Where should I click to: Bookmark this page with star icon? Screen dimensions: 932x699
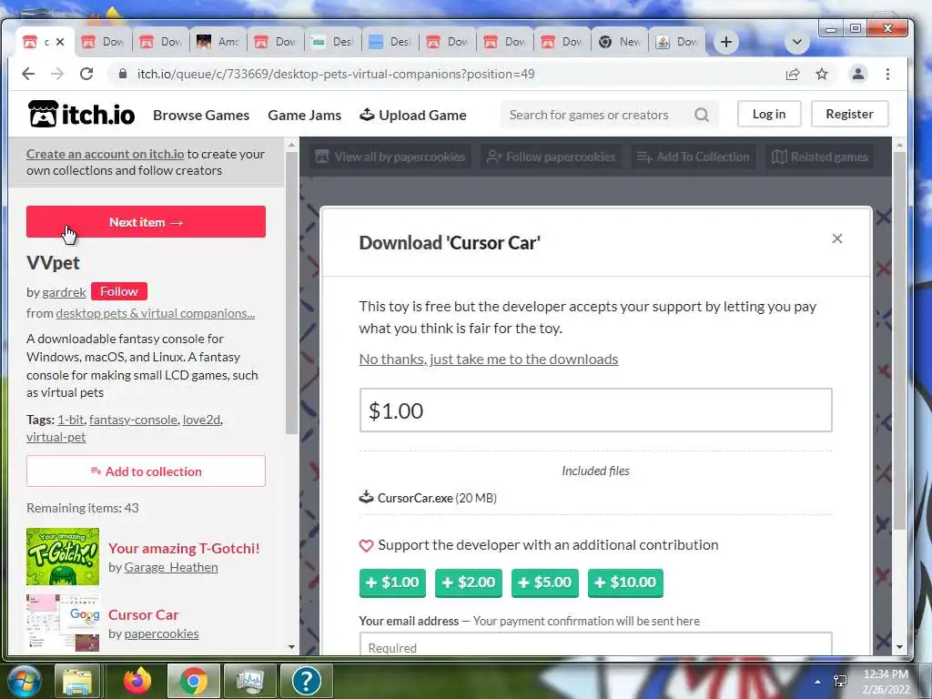pyautogui.click(x=822, y=74)
